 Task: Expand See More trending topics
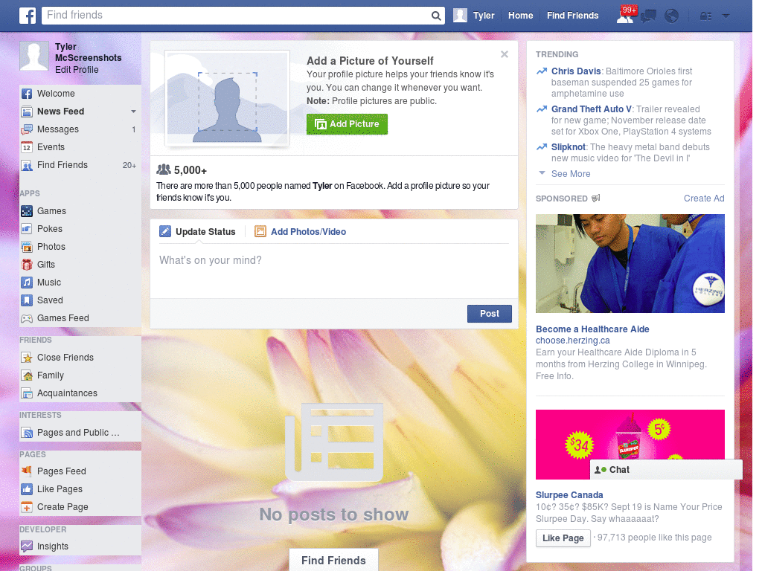point(571,174)
